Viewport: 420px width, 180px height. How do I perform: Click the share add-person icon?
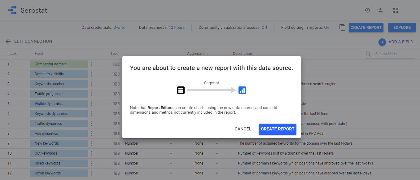click(380, 10)
